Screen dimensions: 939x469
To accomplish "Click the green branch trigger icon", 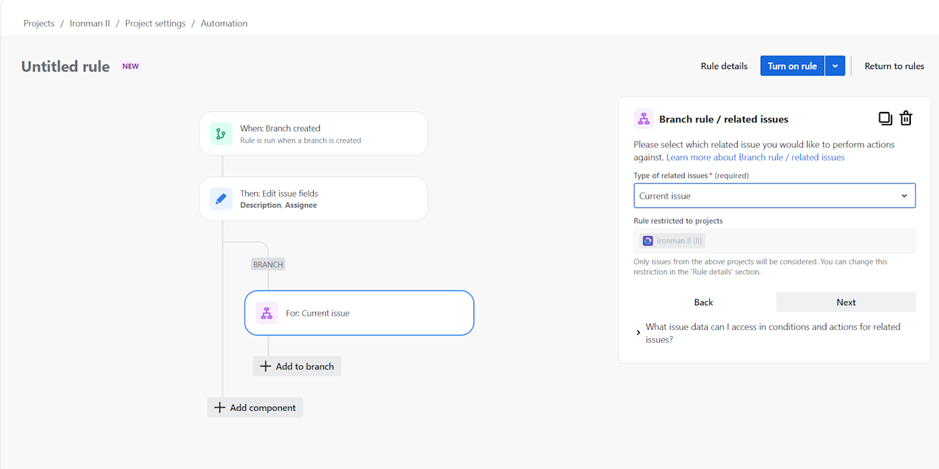I will coord(221,134).
